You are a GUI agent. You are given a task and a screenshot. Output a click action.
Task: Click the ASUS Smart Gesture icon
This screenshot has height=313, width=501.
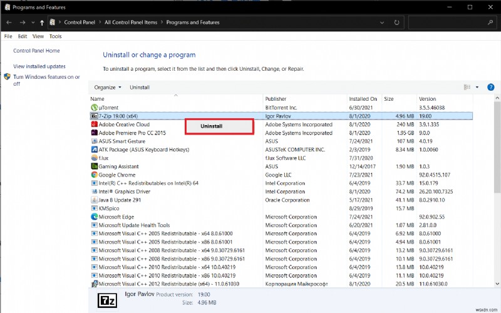pyautogui.click(x=95, y=141)
